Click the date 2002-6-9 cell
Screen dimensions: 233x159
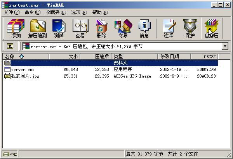pyautogui.click(x=174, y=76)
